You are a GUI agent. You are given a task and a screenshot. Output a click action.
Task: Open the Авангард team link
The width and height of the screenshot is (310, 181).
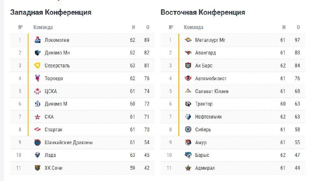[206, 53]
